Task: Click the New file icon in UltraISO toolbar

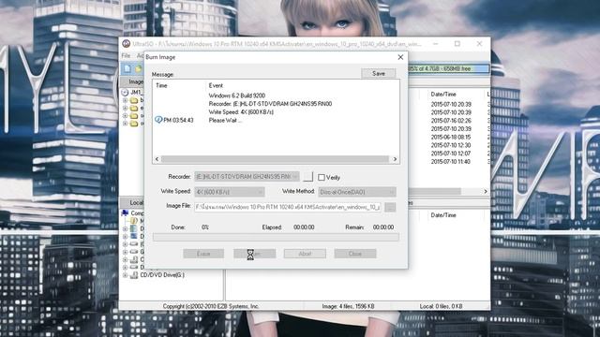Action: [x=127, y=68]
